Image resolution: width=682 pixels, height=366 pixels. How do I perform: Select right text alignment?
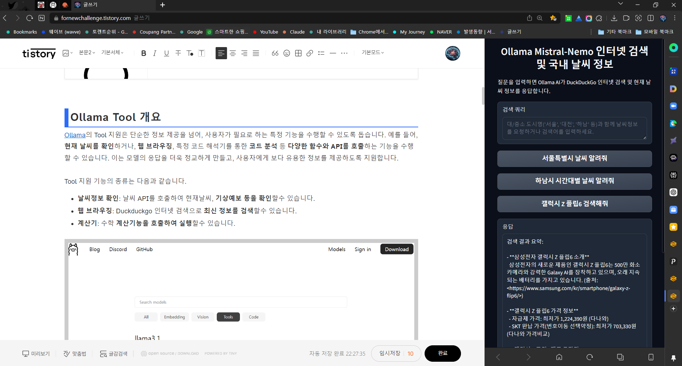pos(245,53)
